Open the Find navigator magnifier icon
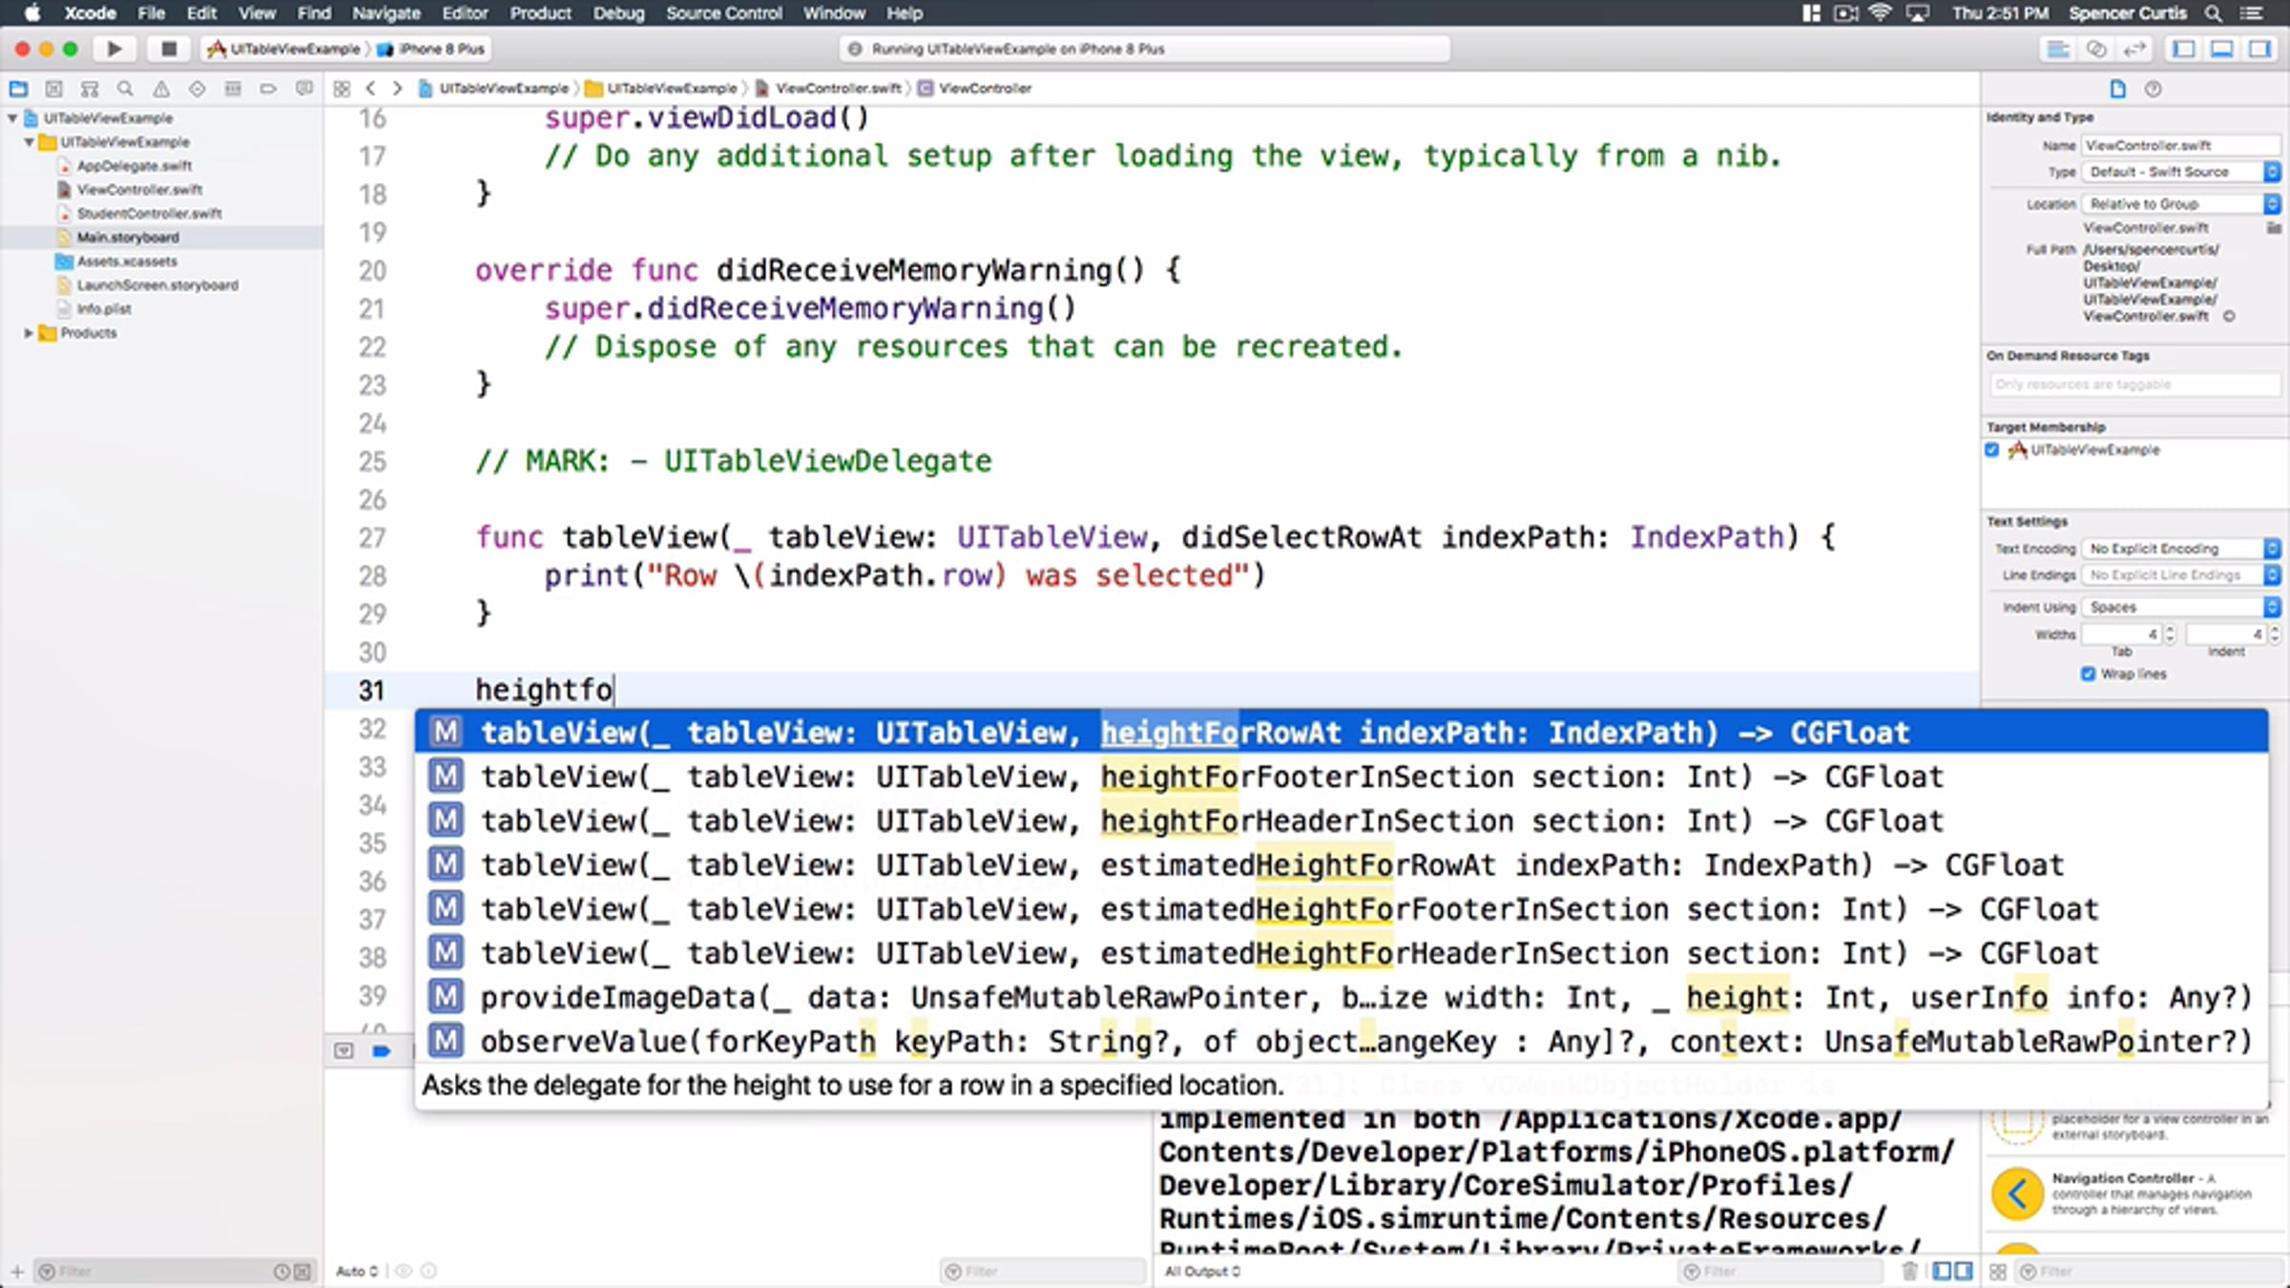The width and height of the screenshot is (2290, 1288). click(x=125, y=89)
